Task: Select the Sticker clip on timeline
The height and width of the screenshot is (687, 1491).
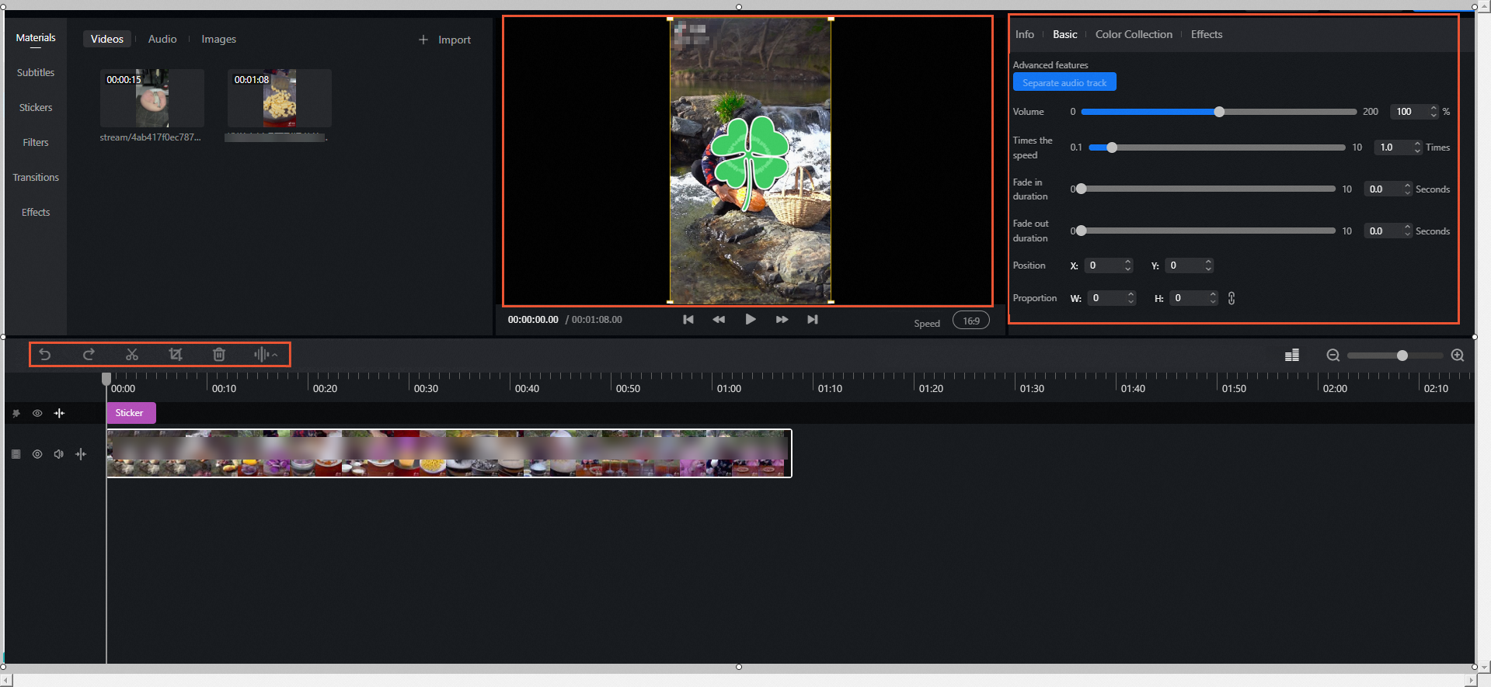Action: pyautogui.click(x=131, y=413)
